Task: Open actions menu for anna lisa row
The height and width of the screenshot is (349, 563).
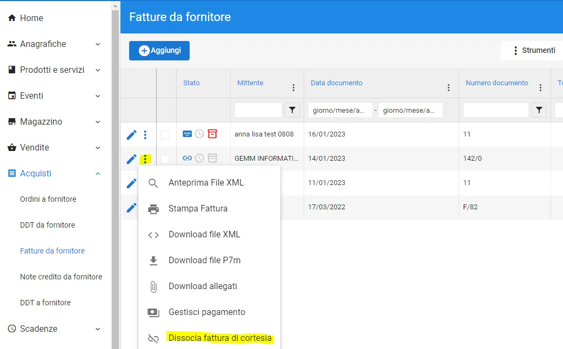Action: tap(145, 135)
